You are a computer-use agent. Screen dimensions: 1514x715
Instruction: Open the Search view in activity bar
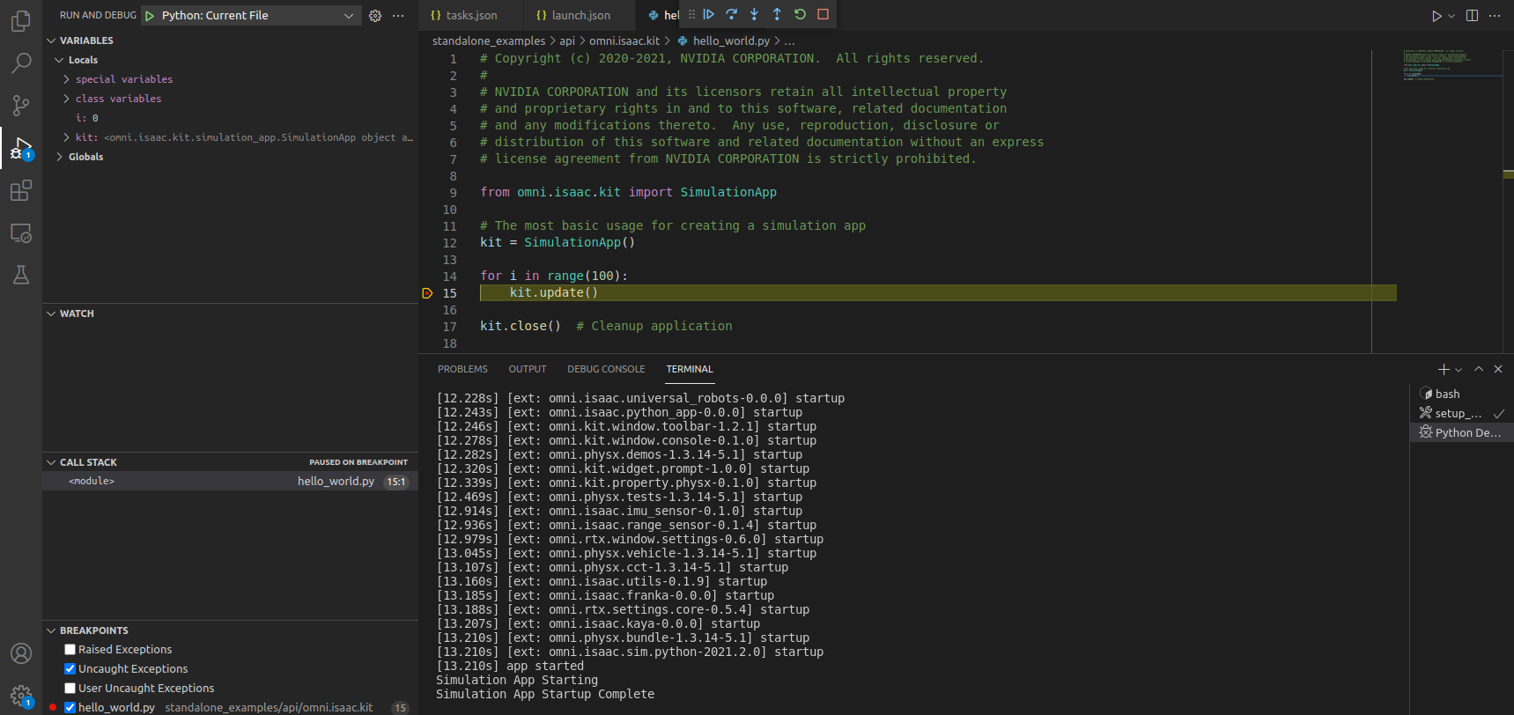pyautogui.click(x=21, y=63)
